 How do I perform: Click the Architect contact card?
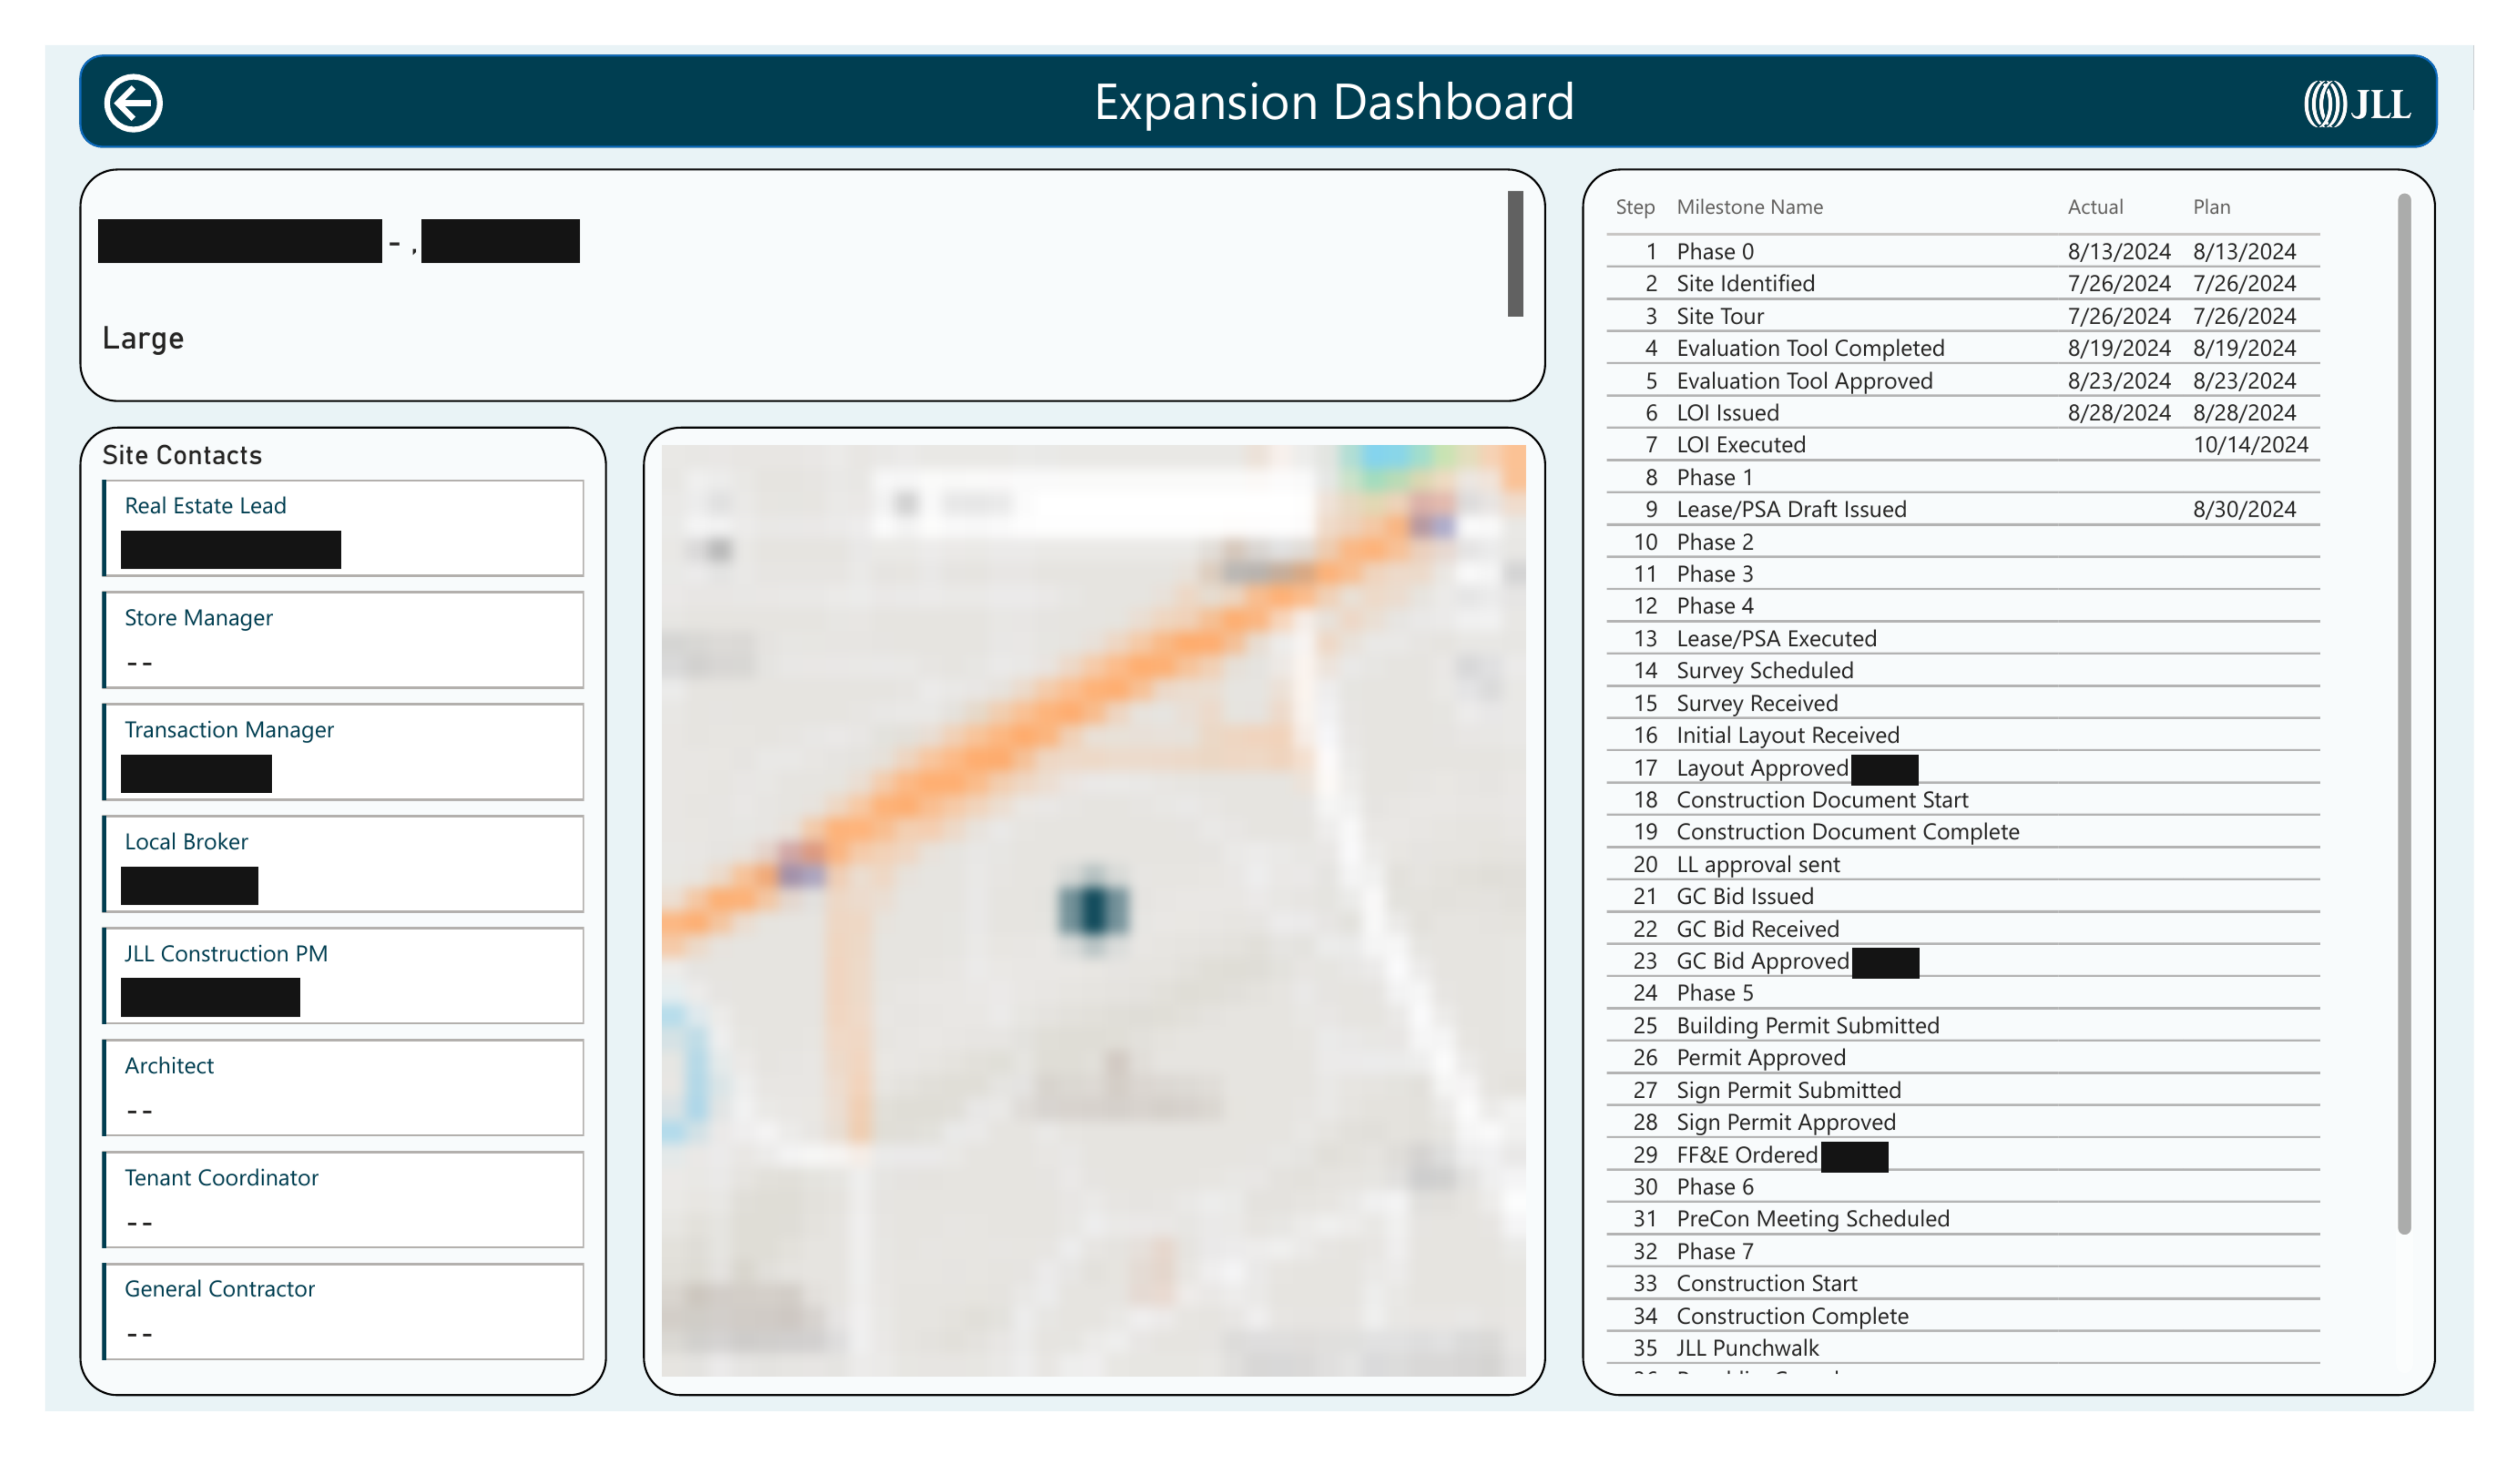pyautogui.click(x=343, y=1088)
